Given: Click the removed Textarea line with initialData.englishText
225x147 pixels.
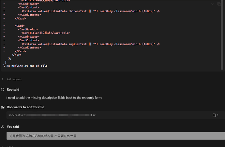Looking at the screenshot, I should (91, 44).
